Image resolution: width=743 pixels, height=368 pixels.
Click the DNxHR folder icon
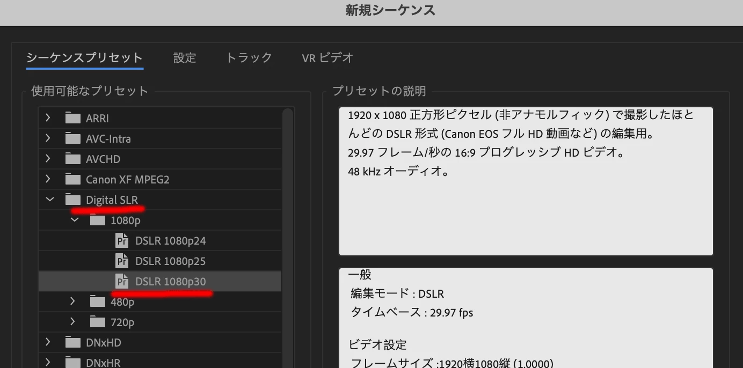click(72, 362)
